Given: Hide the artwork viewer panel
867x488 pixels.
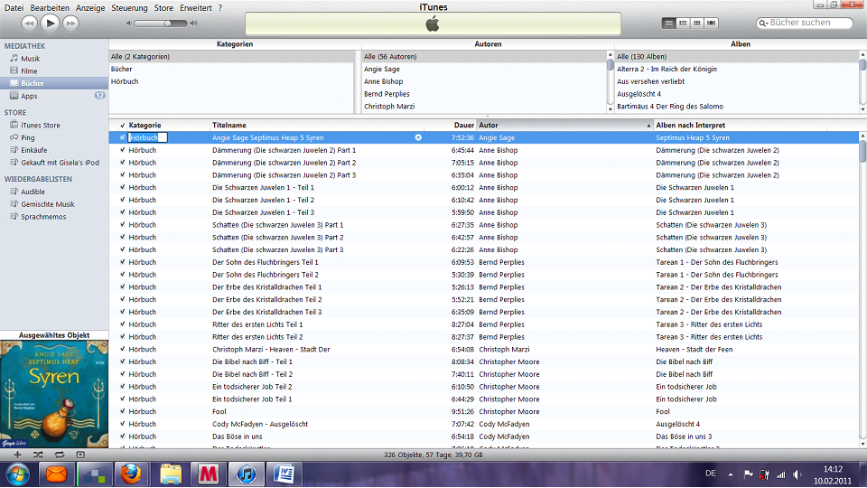Looking at the screenshot, I should (x=80, y=455).
